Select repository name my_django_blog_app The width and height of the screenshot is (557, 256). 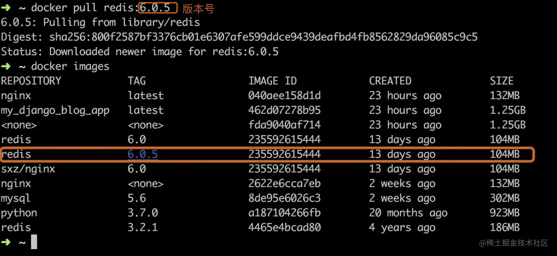[x=55, y=110]
